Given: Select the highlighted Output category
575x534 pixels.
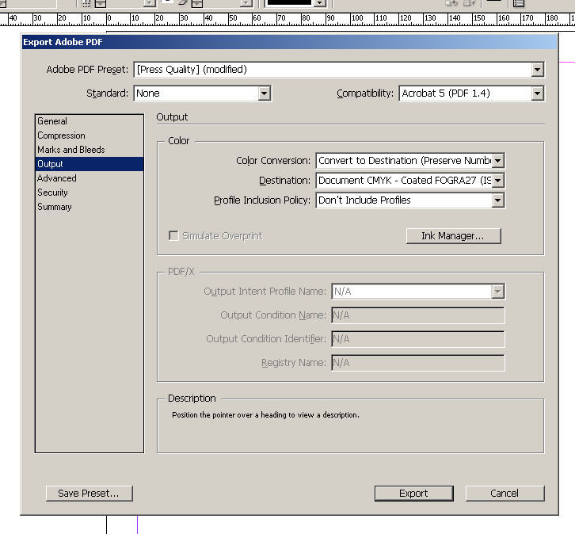Looking at the screenshot, I should click(x=89, y=164).
